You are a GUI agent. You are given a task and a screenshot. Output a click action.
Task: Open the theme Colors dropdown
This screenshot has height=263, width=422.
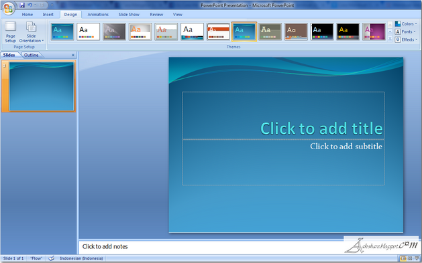tap(406, 24)
